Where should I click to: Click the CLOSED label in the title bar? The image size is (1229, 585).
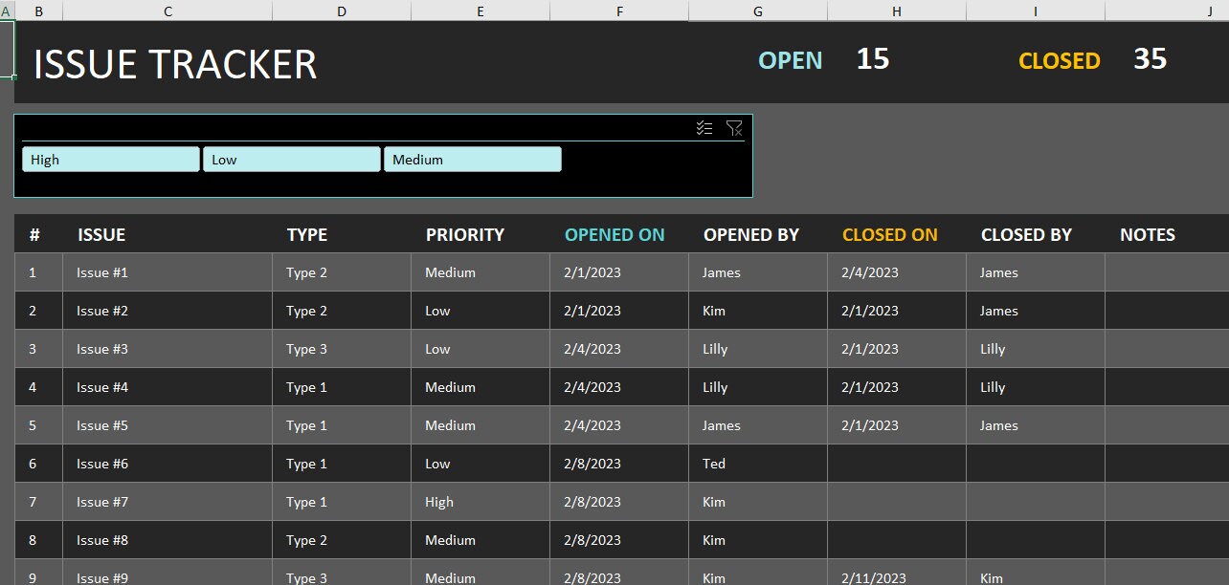point(1060,60)
